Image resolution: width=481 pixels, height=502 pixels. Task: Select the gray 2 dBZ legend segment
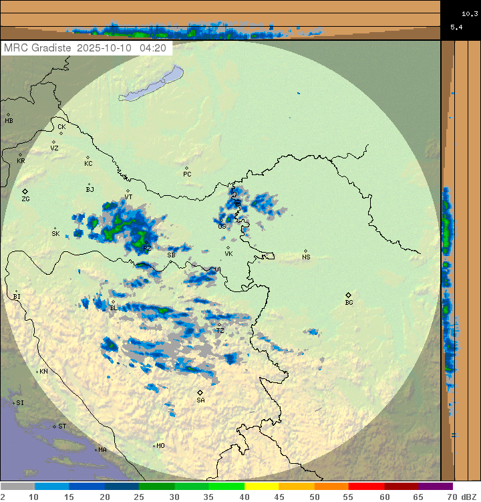point(17,486)
